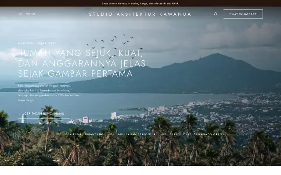This screenshot has height=175, width=281.
Task: Click the Ceritakan Rencanamu button
Action: 44,114
